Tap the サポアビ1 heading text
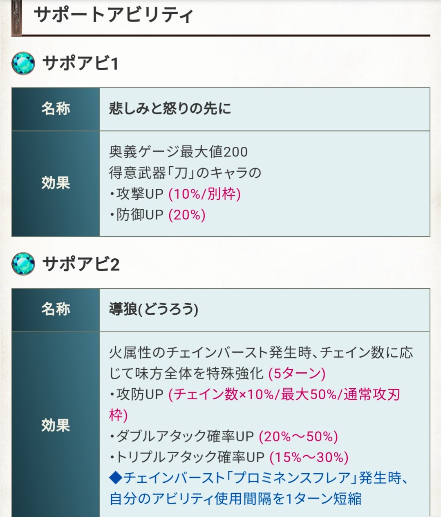441x517 pixels. 81,63
